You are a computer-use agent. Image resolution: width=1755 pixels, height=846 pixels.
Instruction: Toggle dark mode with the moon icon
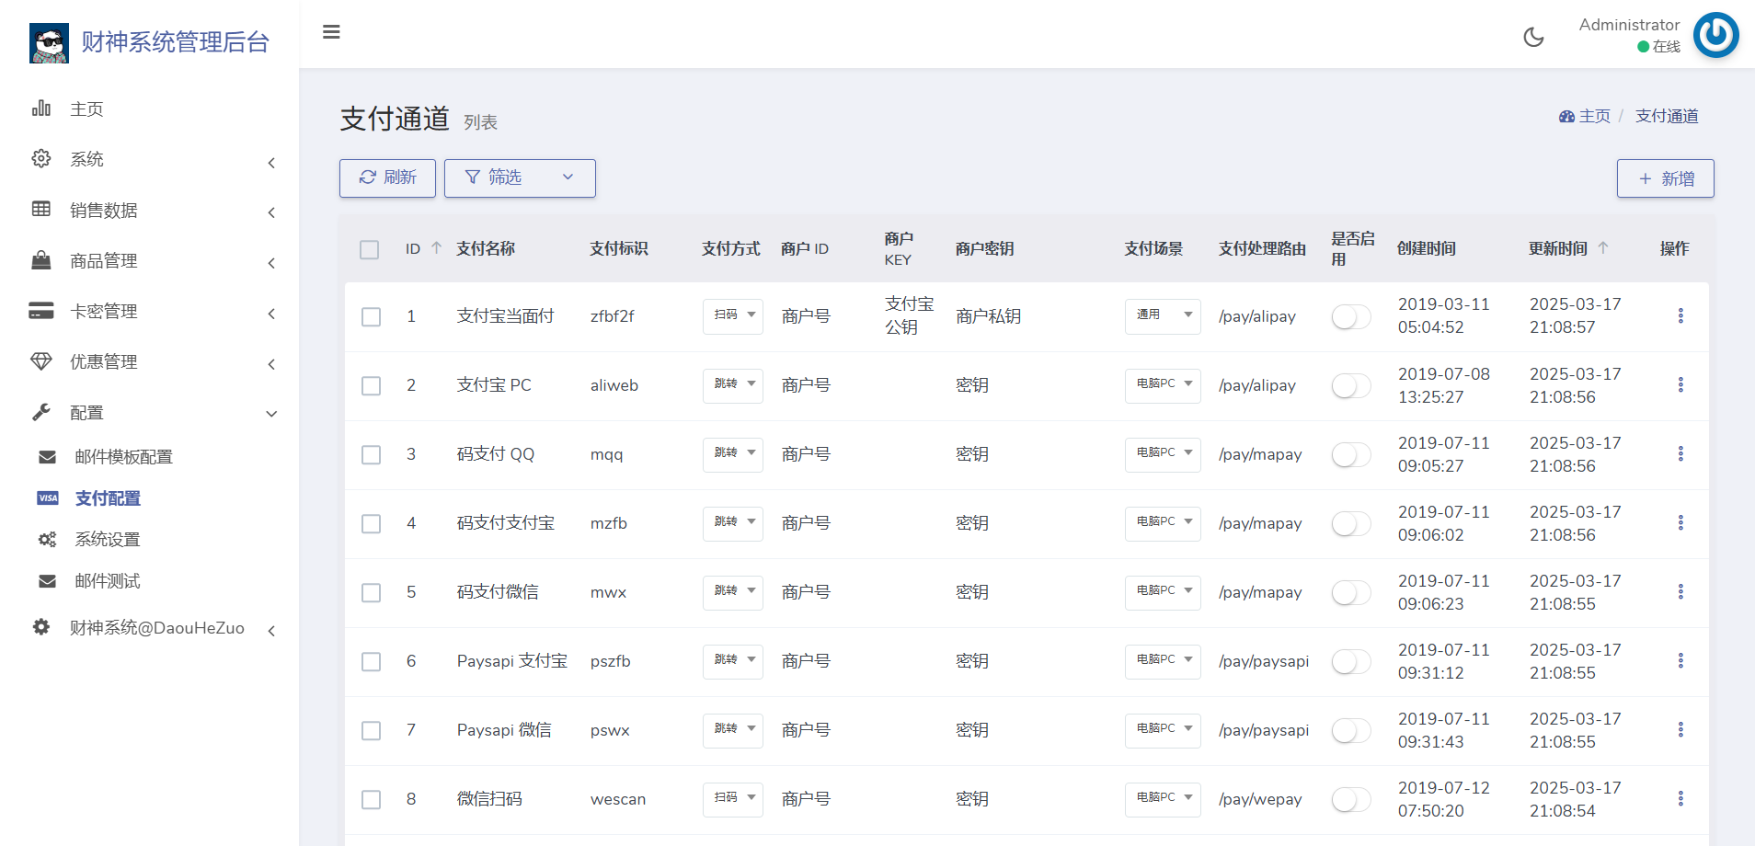(1533, 37)
